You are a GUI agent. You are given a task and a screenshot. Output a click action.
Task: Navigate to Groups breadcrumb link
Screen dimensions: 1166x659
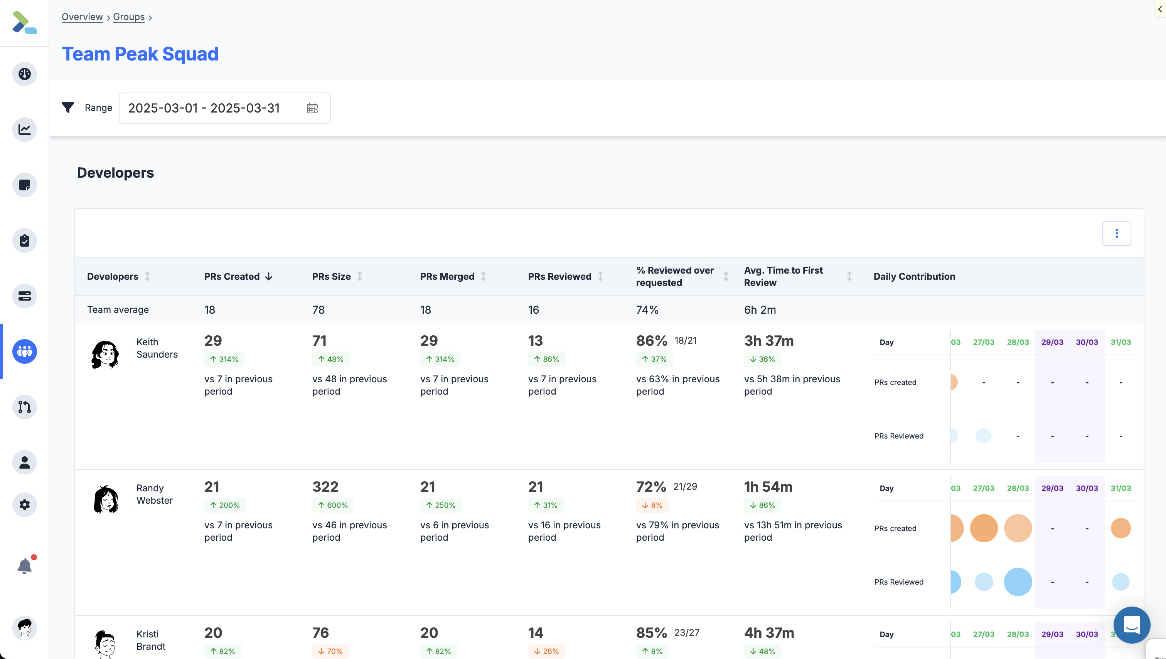[x=129, y=17]
